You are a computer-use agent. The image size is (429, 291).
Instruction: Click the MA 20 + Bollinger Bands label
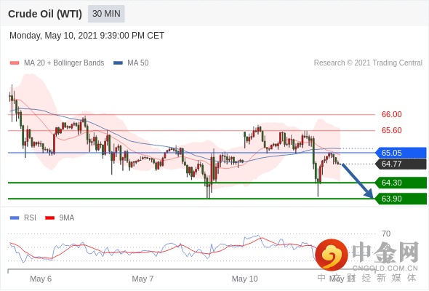tap(64, 63)
